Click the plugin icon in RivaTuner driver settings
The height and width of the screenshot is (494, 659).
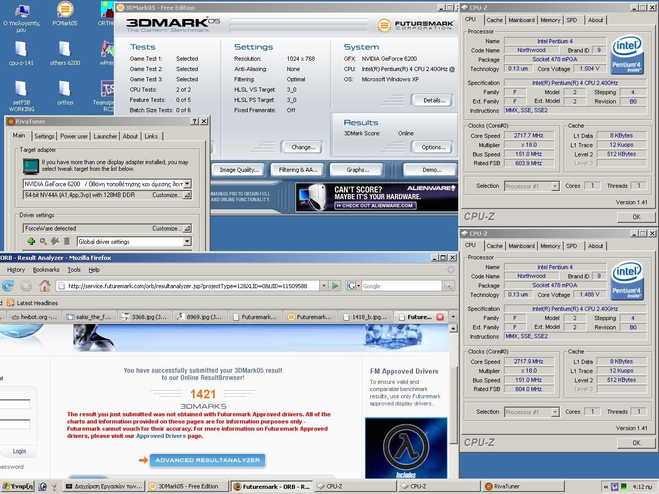coord(55,241)
